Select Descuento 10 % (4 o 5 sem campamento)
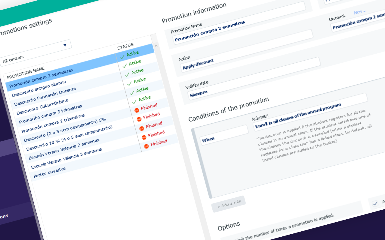The image size is (385, 240). (69, 138)
